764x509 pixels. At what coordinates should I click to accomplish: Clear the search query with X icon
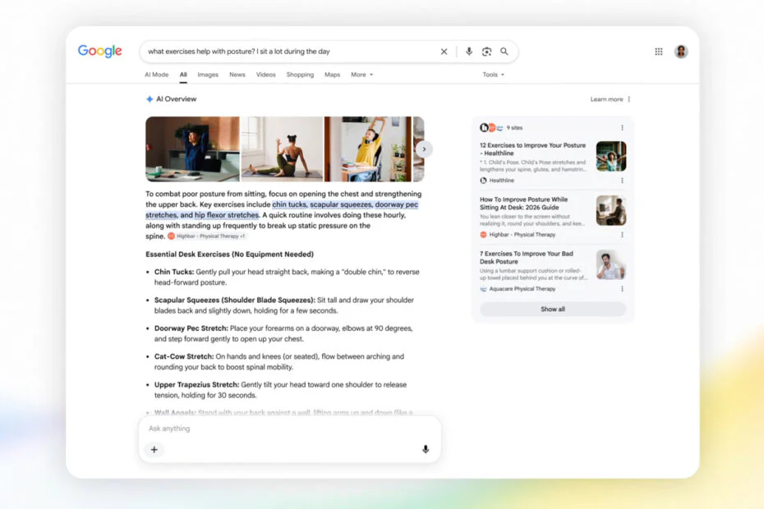click(x=444, y=52)
